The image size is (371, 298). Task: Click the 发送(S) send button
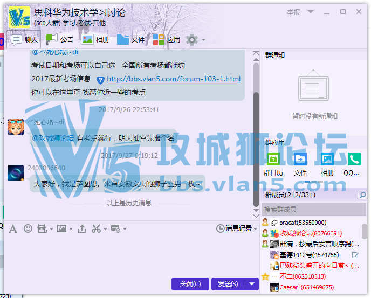click(228, 284)
